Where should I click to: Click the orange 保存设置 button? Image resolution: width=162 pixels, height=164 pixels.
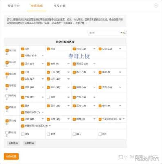(x=11, y=157)
